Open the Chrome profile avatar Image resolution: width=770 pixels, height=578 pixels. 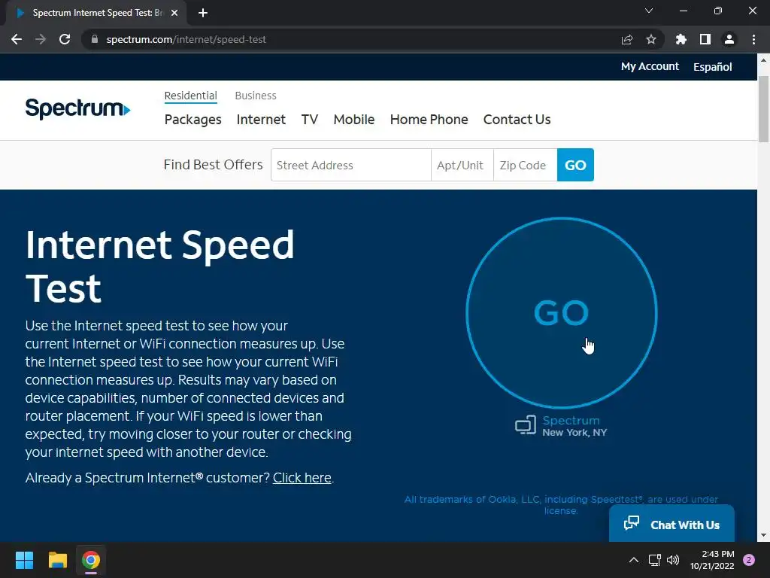[x=729, y=39]
